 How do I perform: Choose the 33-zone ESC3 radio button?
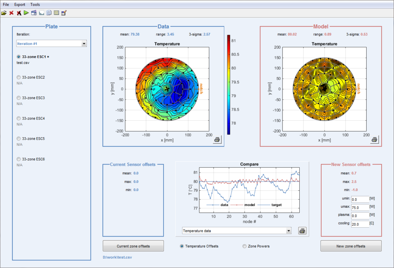point(18,98)
